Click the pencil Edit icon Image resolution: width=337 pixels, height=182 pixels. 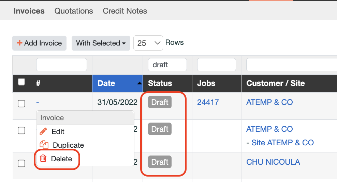coord(43,131)
